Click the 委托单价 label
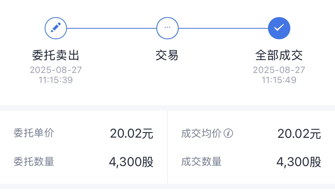335x195 pixels. 34,133
